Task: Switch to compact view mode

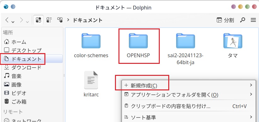Action: click(x=49, y=20)
